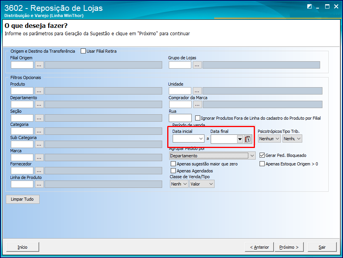
Task: Enable Usar Filial Retira checkbox
Action: pyautogui.click(x=83, y=51)
